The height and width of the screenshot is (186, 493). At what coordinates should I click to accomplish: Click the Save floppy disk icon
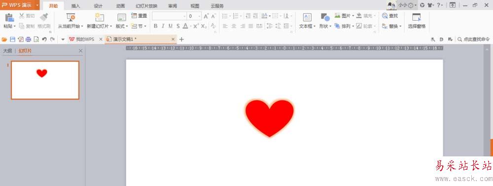click(13, 39)
